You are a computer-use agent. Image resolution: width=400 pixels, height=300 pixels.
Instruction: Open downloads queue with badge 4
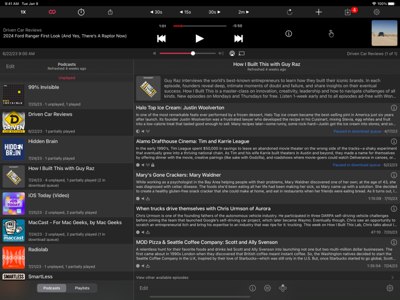coord(348,12)
